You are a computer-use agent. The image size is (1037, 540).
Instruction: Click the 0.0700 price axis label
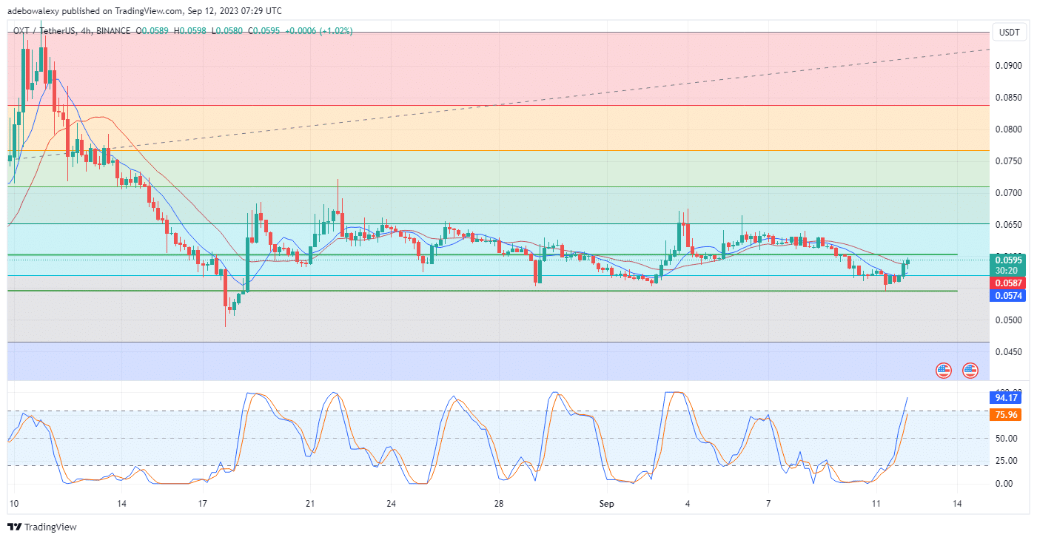click(x=1007, y=193)
